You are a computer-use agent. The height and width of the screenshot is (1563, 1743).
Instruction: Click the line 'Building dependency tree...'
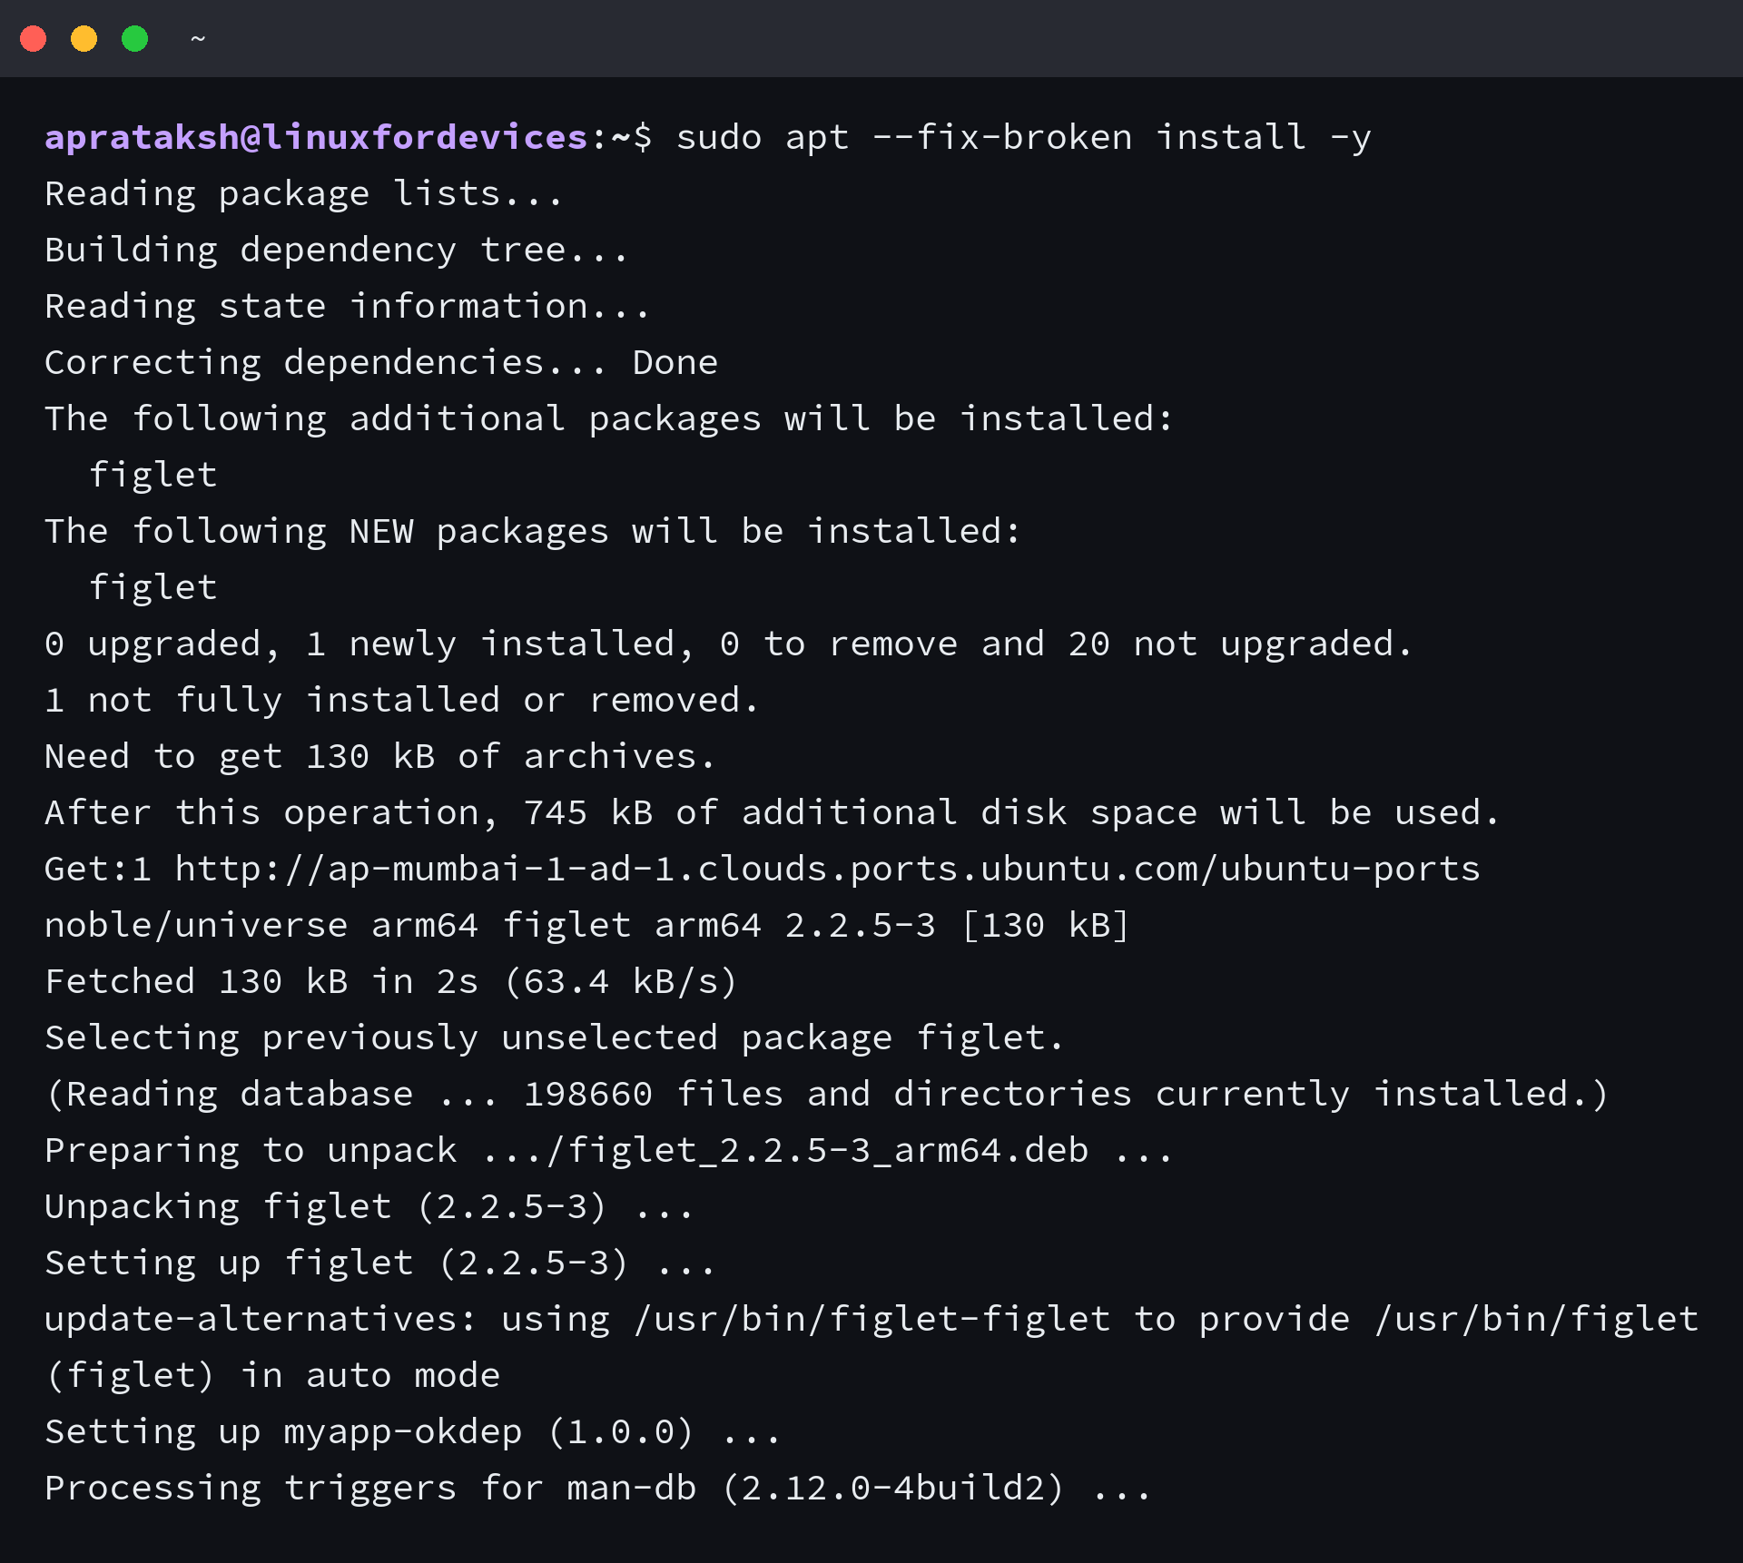click(x=336, y=251)
